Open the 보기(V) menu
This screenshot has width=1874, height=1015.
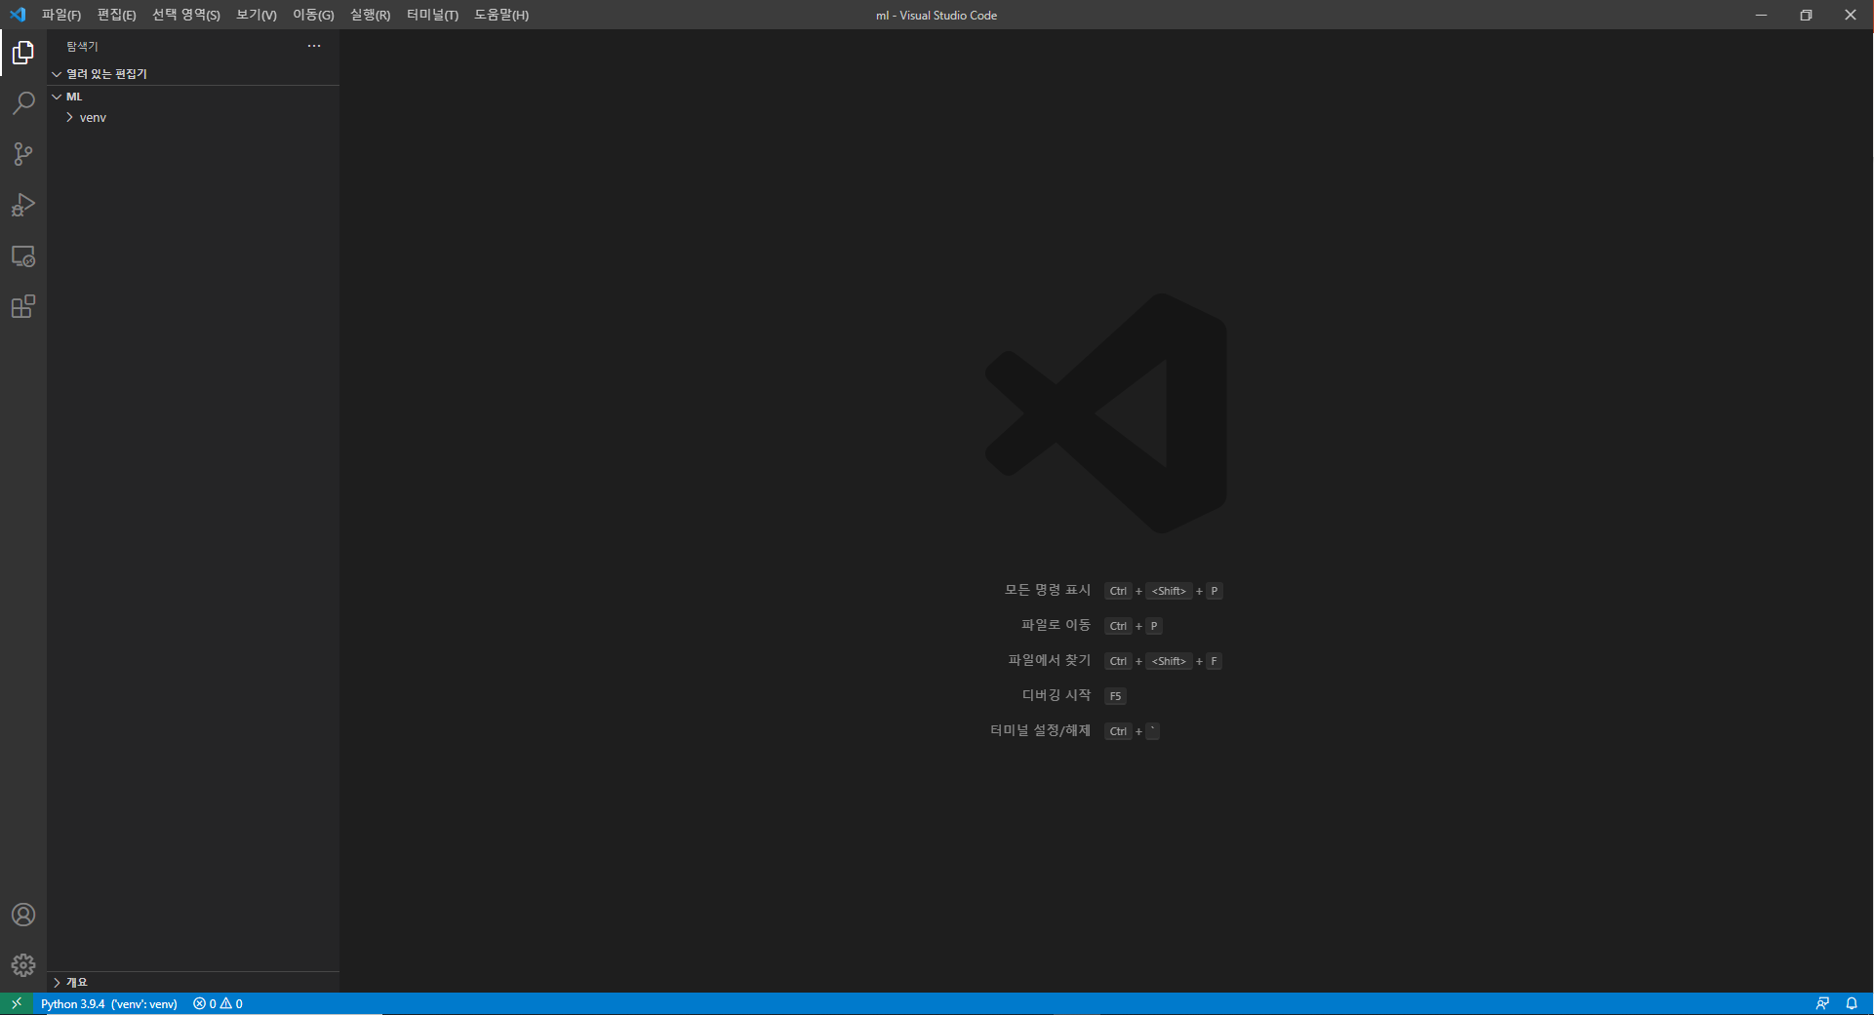[257, 15]
